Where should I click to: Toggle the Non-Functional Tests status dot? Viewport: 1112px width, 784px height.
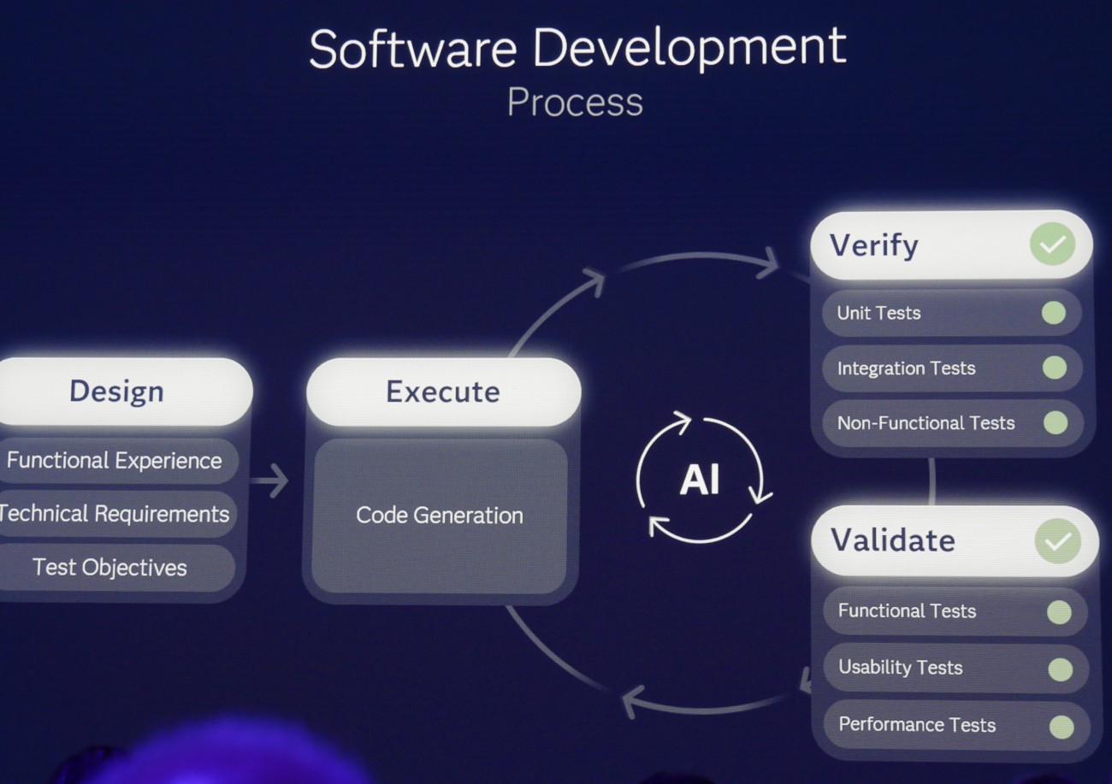(1056, 422)
